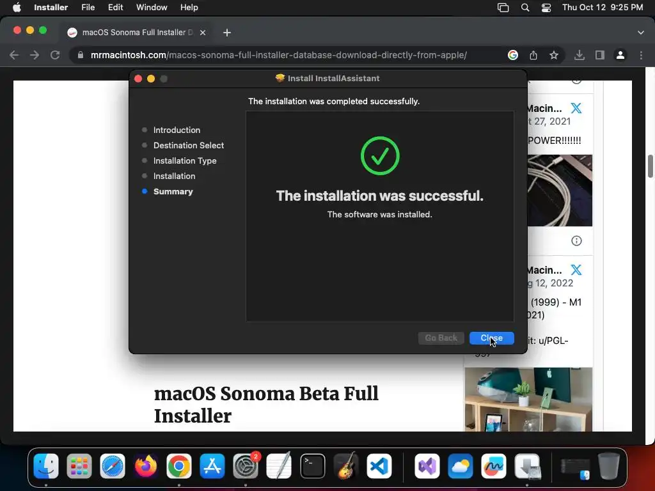Go back in Chrome history
This screenshot has height=491, width=655.
[14, 55]
